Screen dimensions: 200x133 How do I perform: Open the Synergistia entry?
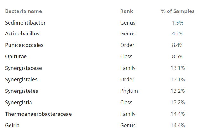pyautogui.click(x=18, y=102)
